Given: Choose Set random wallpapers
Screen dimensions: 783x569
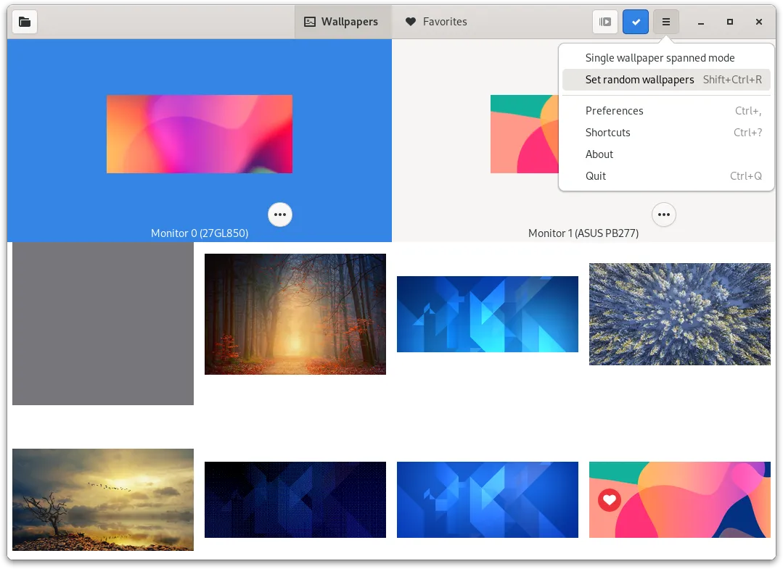Looking at the screenshot, I should pyautogui.click(x=639, y=80).
